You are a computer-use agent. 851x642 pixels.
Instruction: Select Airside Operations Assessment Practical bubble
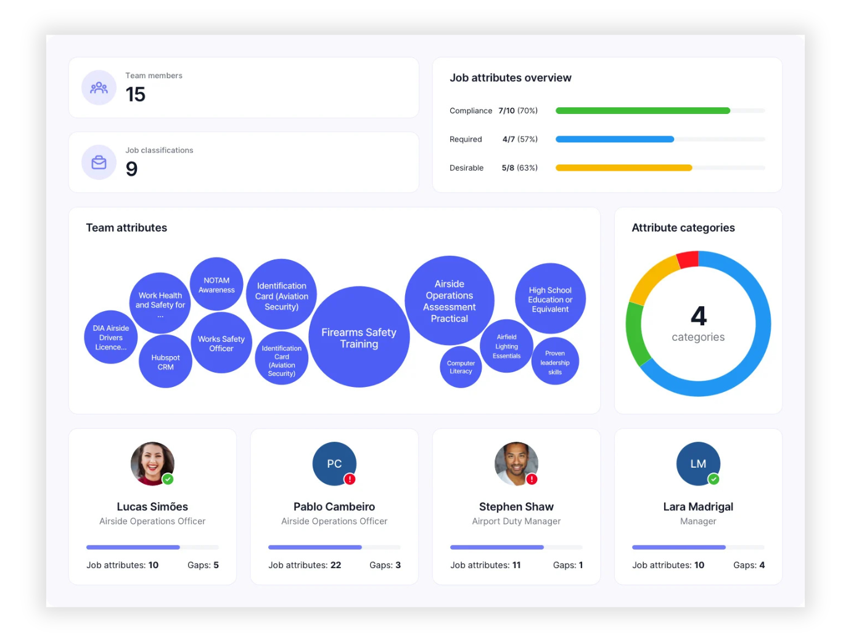(x=450, y=301)
